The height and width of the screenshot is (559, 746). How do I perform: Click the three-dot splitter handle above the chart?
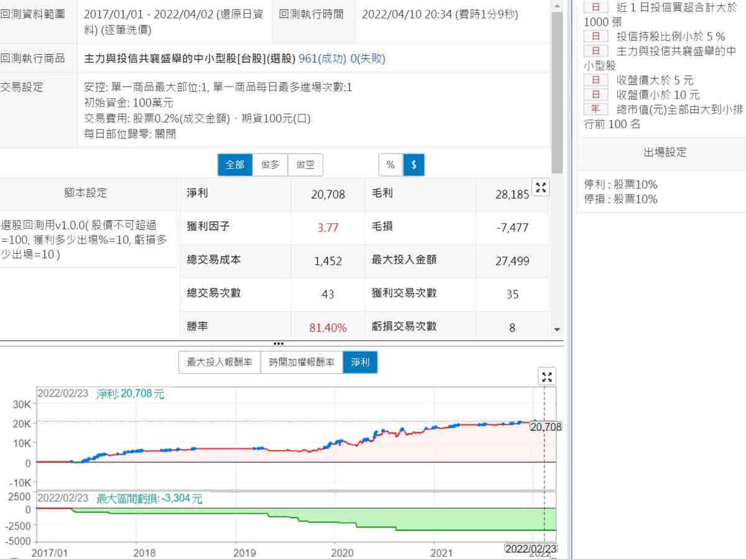279,343
